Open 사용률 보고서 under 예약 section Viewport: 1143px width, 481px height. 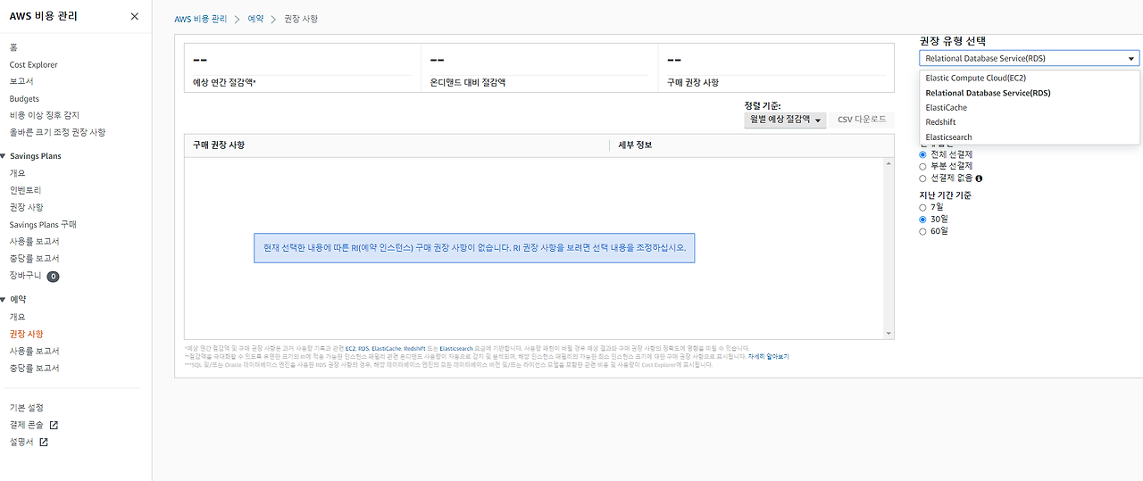pos(34,352)
